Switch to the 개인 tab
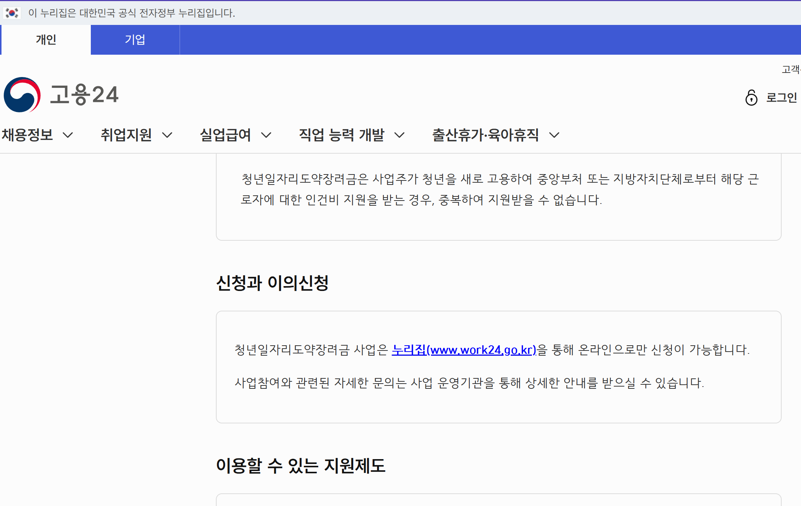The height and width of the screenshot is (506, 801). pyautogui.click(x=46, y=39)
